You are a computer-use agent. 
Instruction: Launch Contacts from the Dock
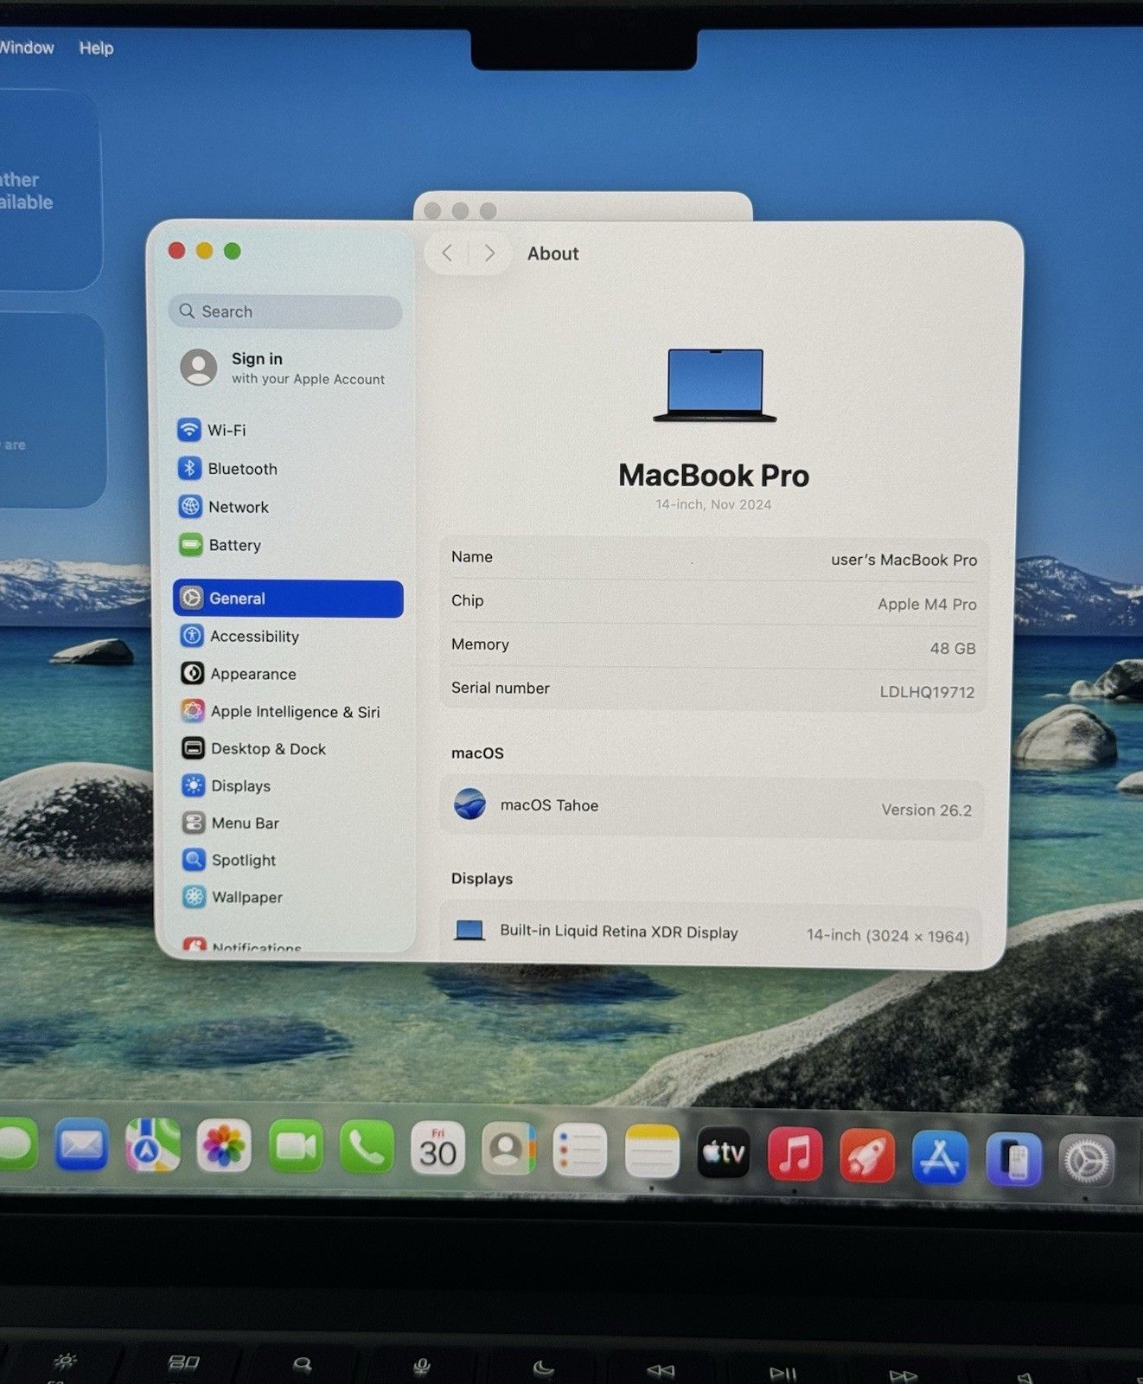tap(508, 1150)
